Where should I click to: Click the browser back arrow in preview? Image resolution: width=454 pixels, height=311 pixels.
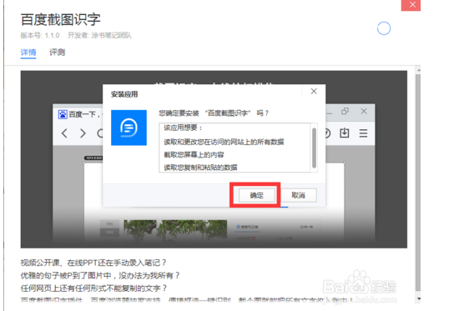(64, 133)
